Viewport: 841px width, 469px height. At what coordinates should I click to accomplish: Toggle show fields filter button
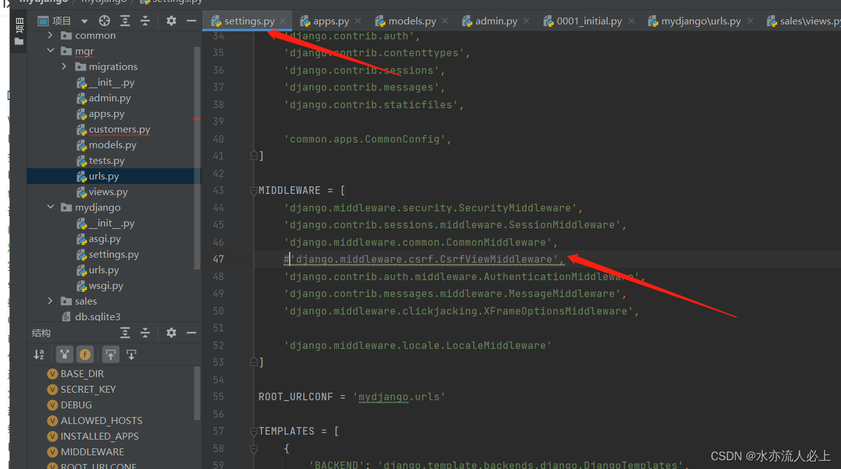click(85, 355)
